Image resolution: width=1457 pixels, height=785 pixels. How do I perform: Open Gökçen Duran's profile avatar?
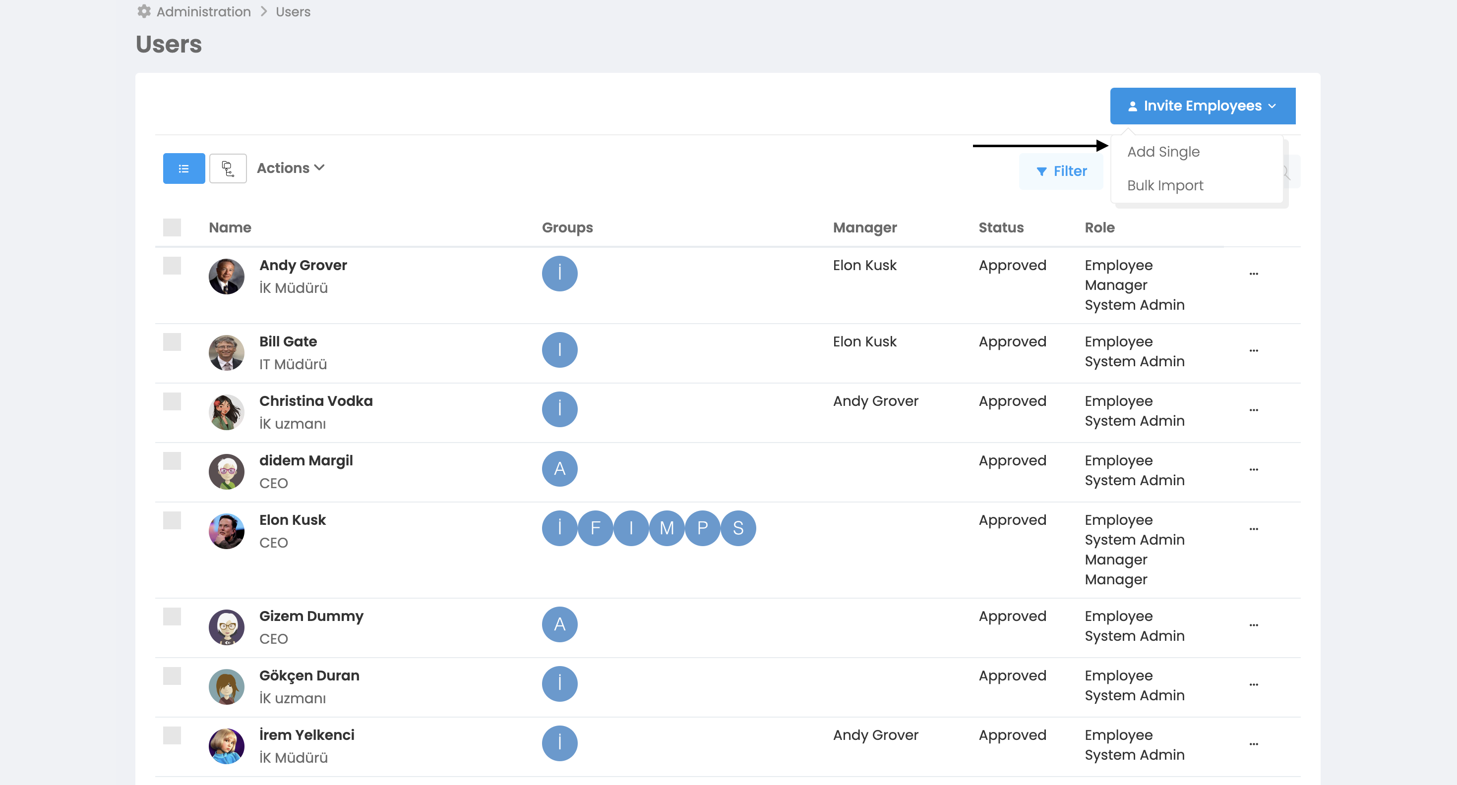226,687
